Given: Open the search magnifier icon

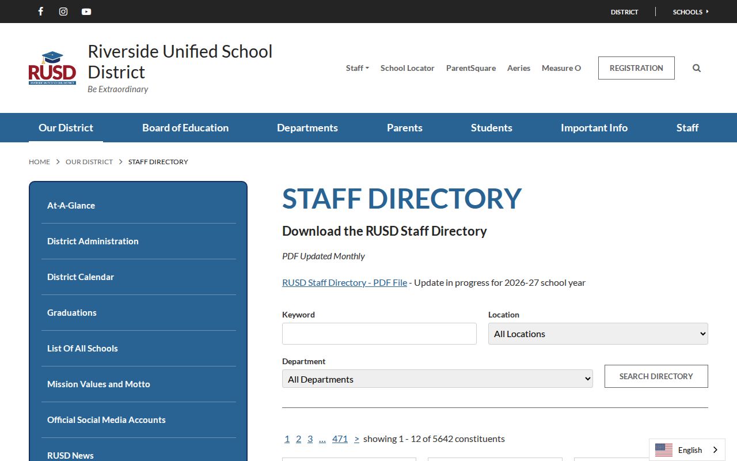Looking at the screenshot, I should [697, 68].
